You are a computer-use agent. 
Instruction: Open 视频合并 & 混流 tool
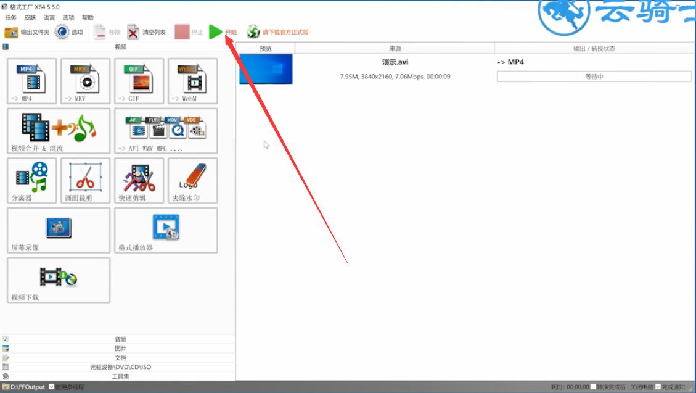[x=59, y=131]
